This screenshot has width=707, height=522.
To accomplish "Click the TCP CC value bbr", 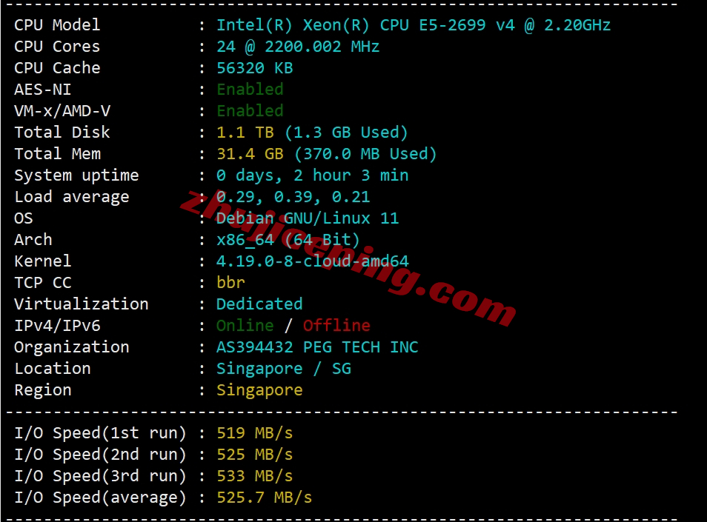I will coord(231,282).
